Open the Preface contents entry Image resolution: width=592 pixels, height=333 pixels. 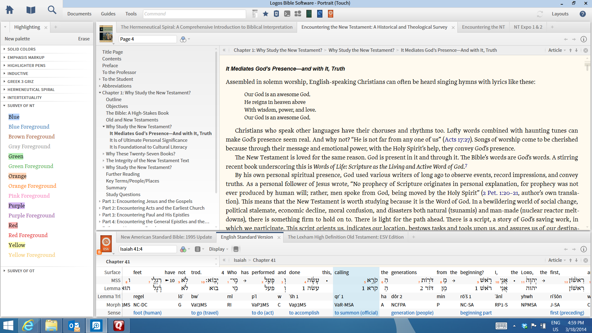click(x=110, y=65)
